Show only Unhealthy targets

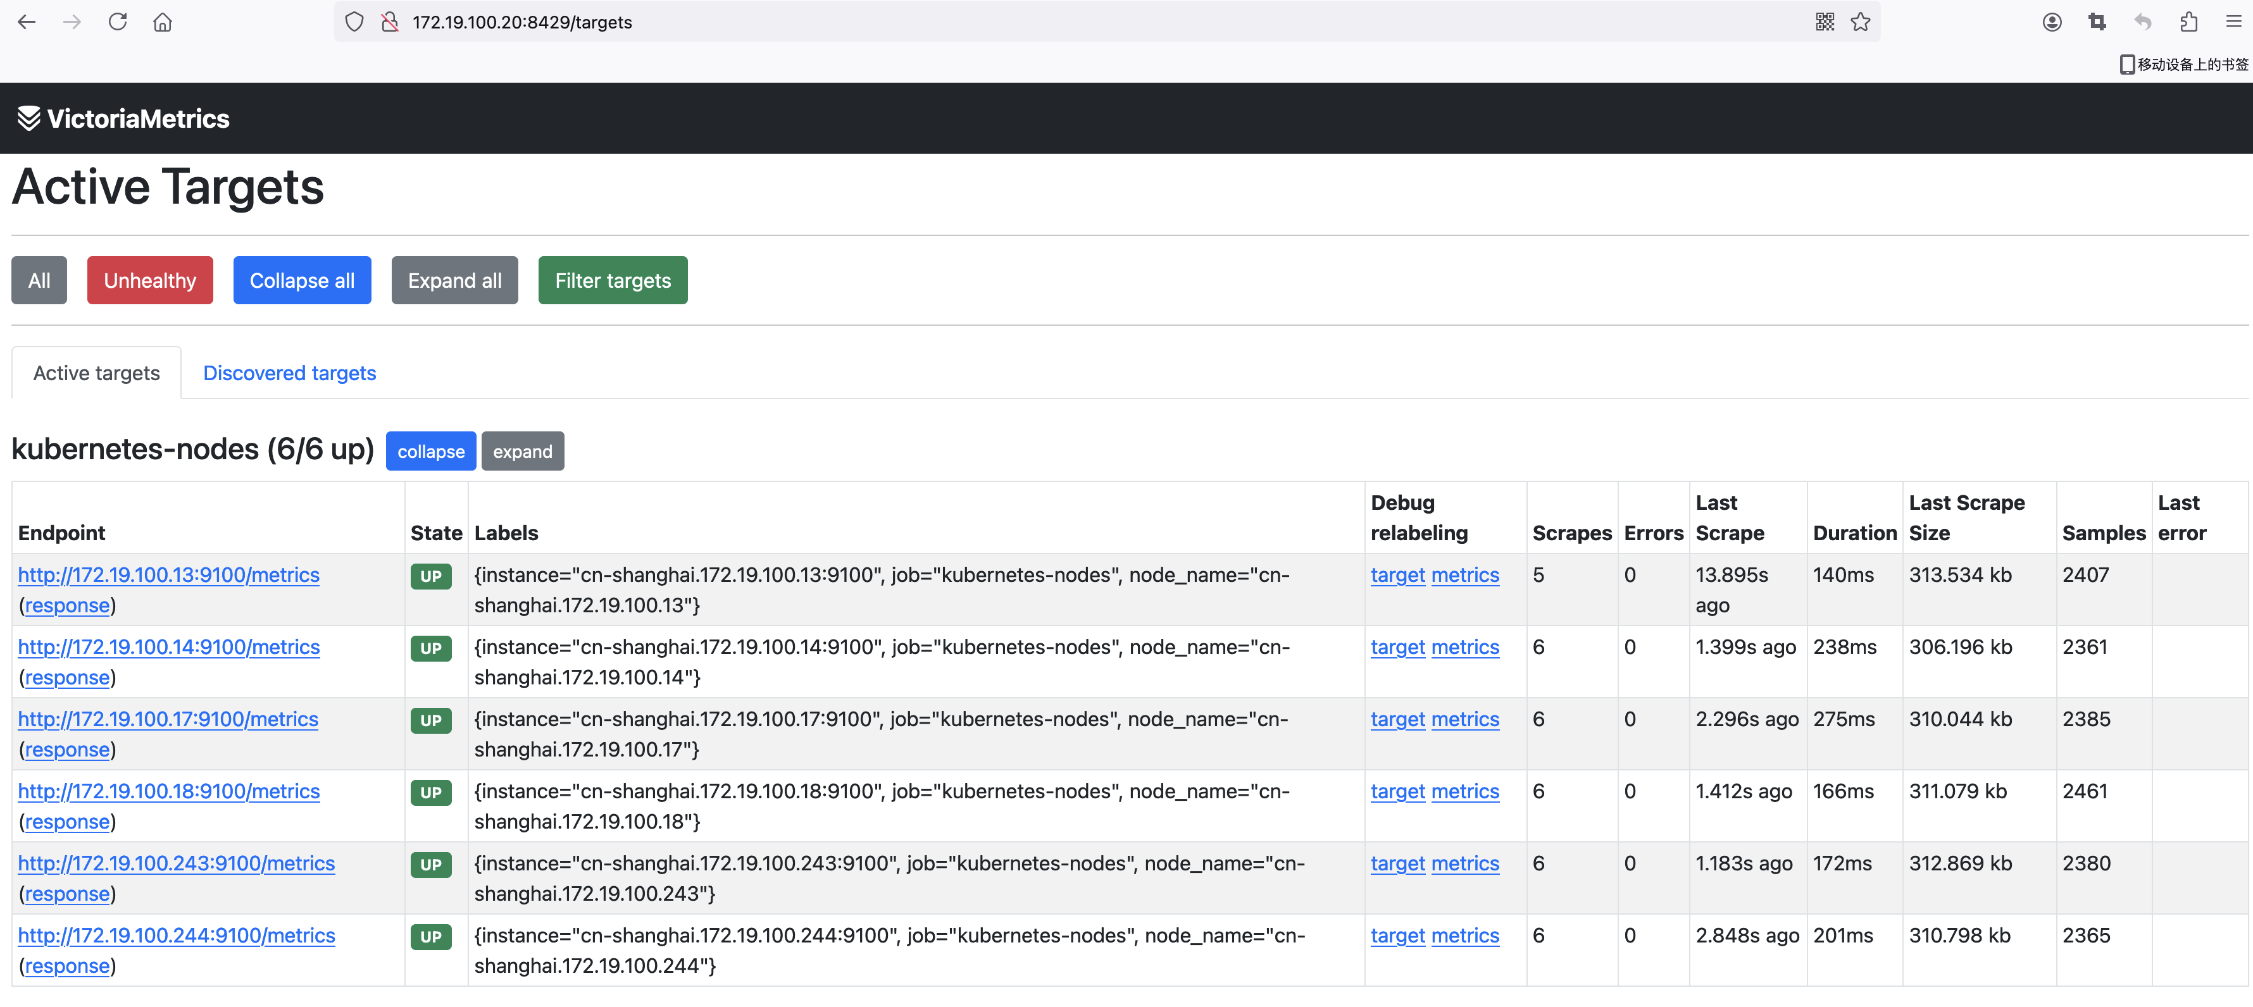click(149, 281)
